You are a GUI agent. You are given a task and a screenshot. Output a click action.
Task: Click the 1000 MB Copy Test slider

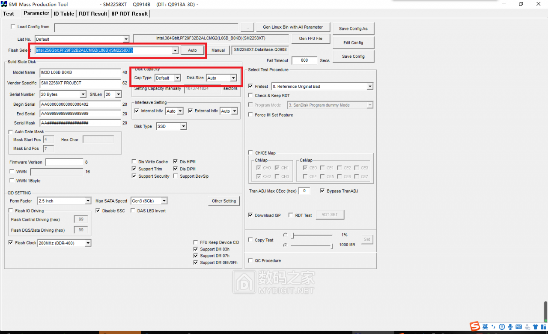click(312, 245)
